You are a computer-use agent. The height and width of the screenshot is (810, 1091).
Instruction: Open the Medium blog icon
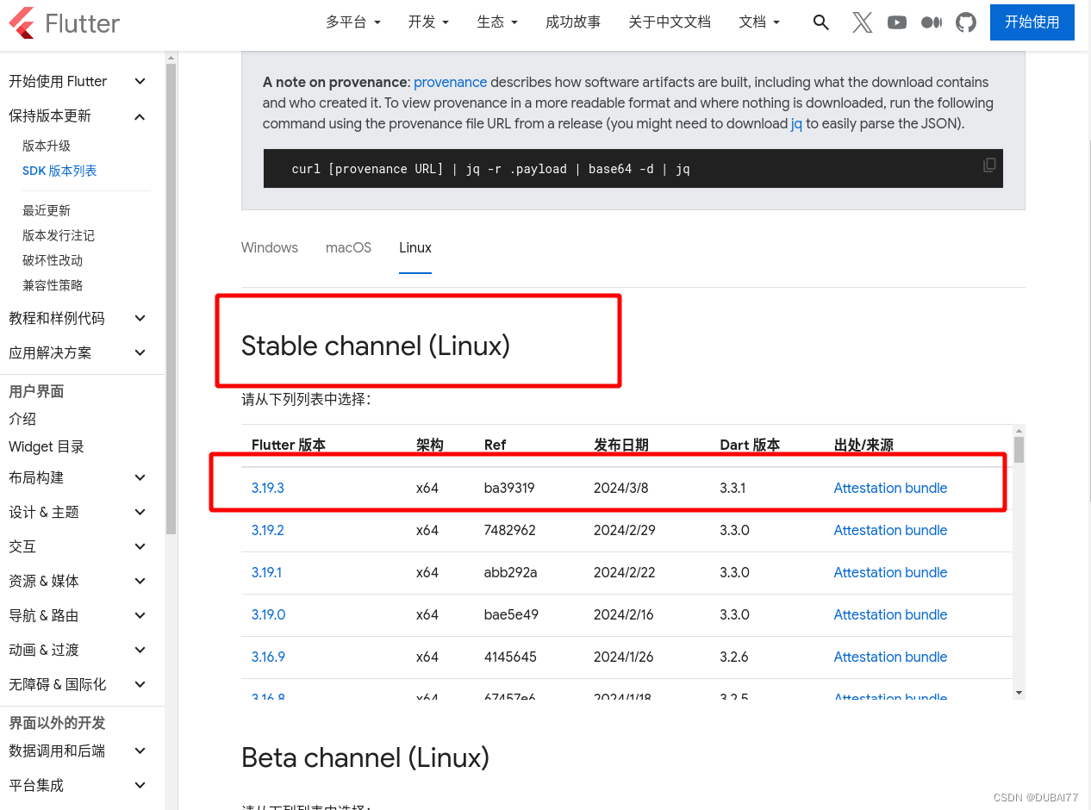931,22
